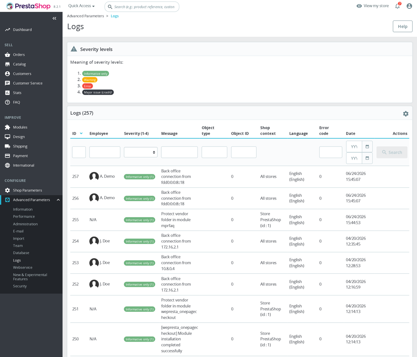The width and height of the screenshot is (417, 357).
Task: Click the Orders basket icon
Action: point(7,55)
